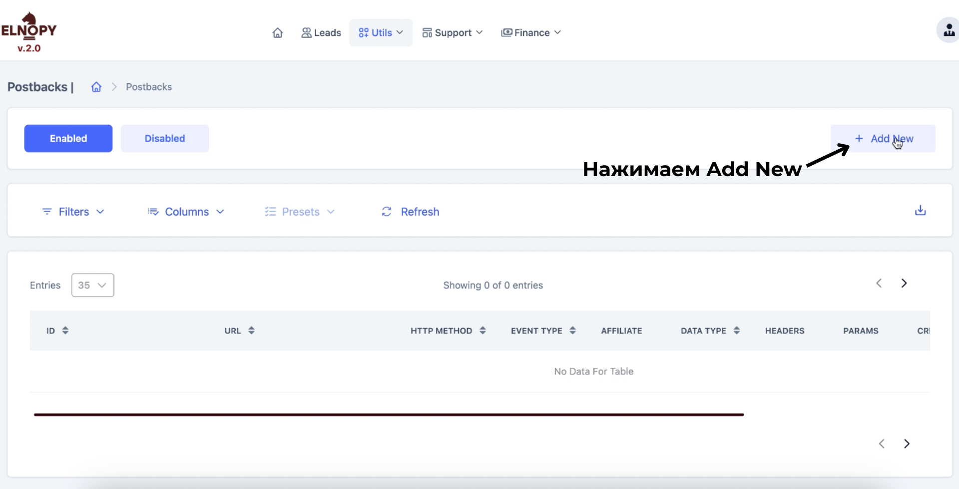Image resolution: width=959 pixels, height=489 pixels.
Task: Click the download/export icon on the toolbar
Action: click(921, 211)
